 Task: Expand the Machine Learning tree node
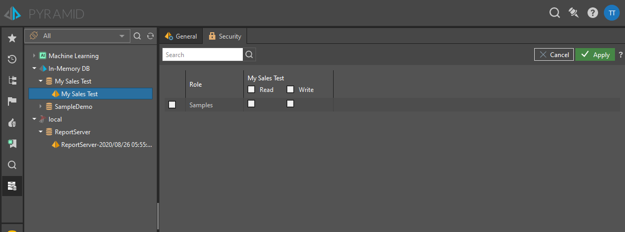click(x=34, y=55)
